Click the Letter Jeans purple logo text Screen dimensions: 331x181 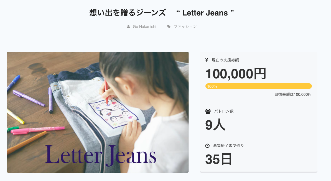coord(100,155)
